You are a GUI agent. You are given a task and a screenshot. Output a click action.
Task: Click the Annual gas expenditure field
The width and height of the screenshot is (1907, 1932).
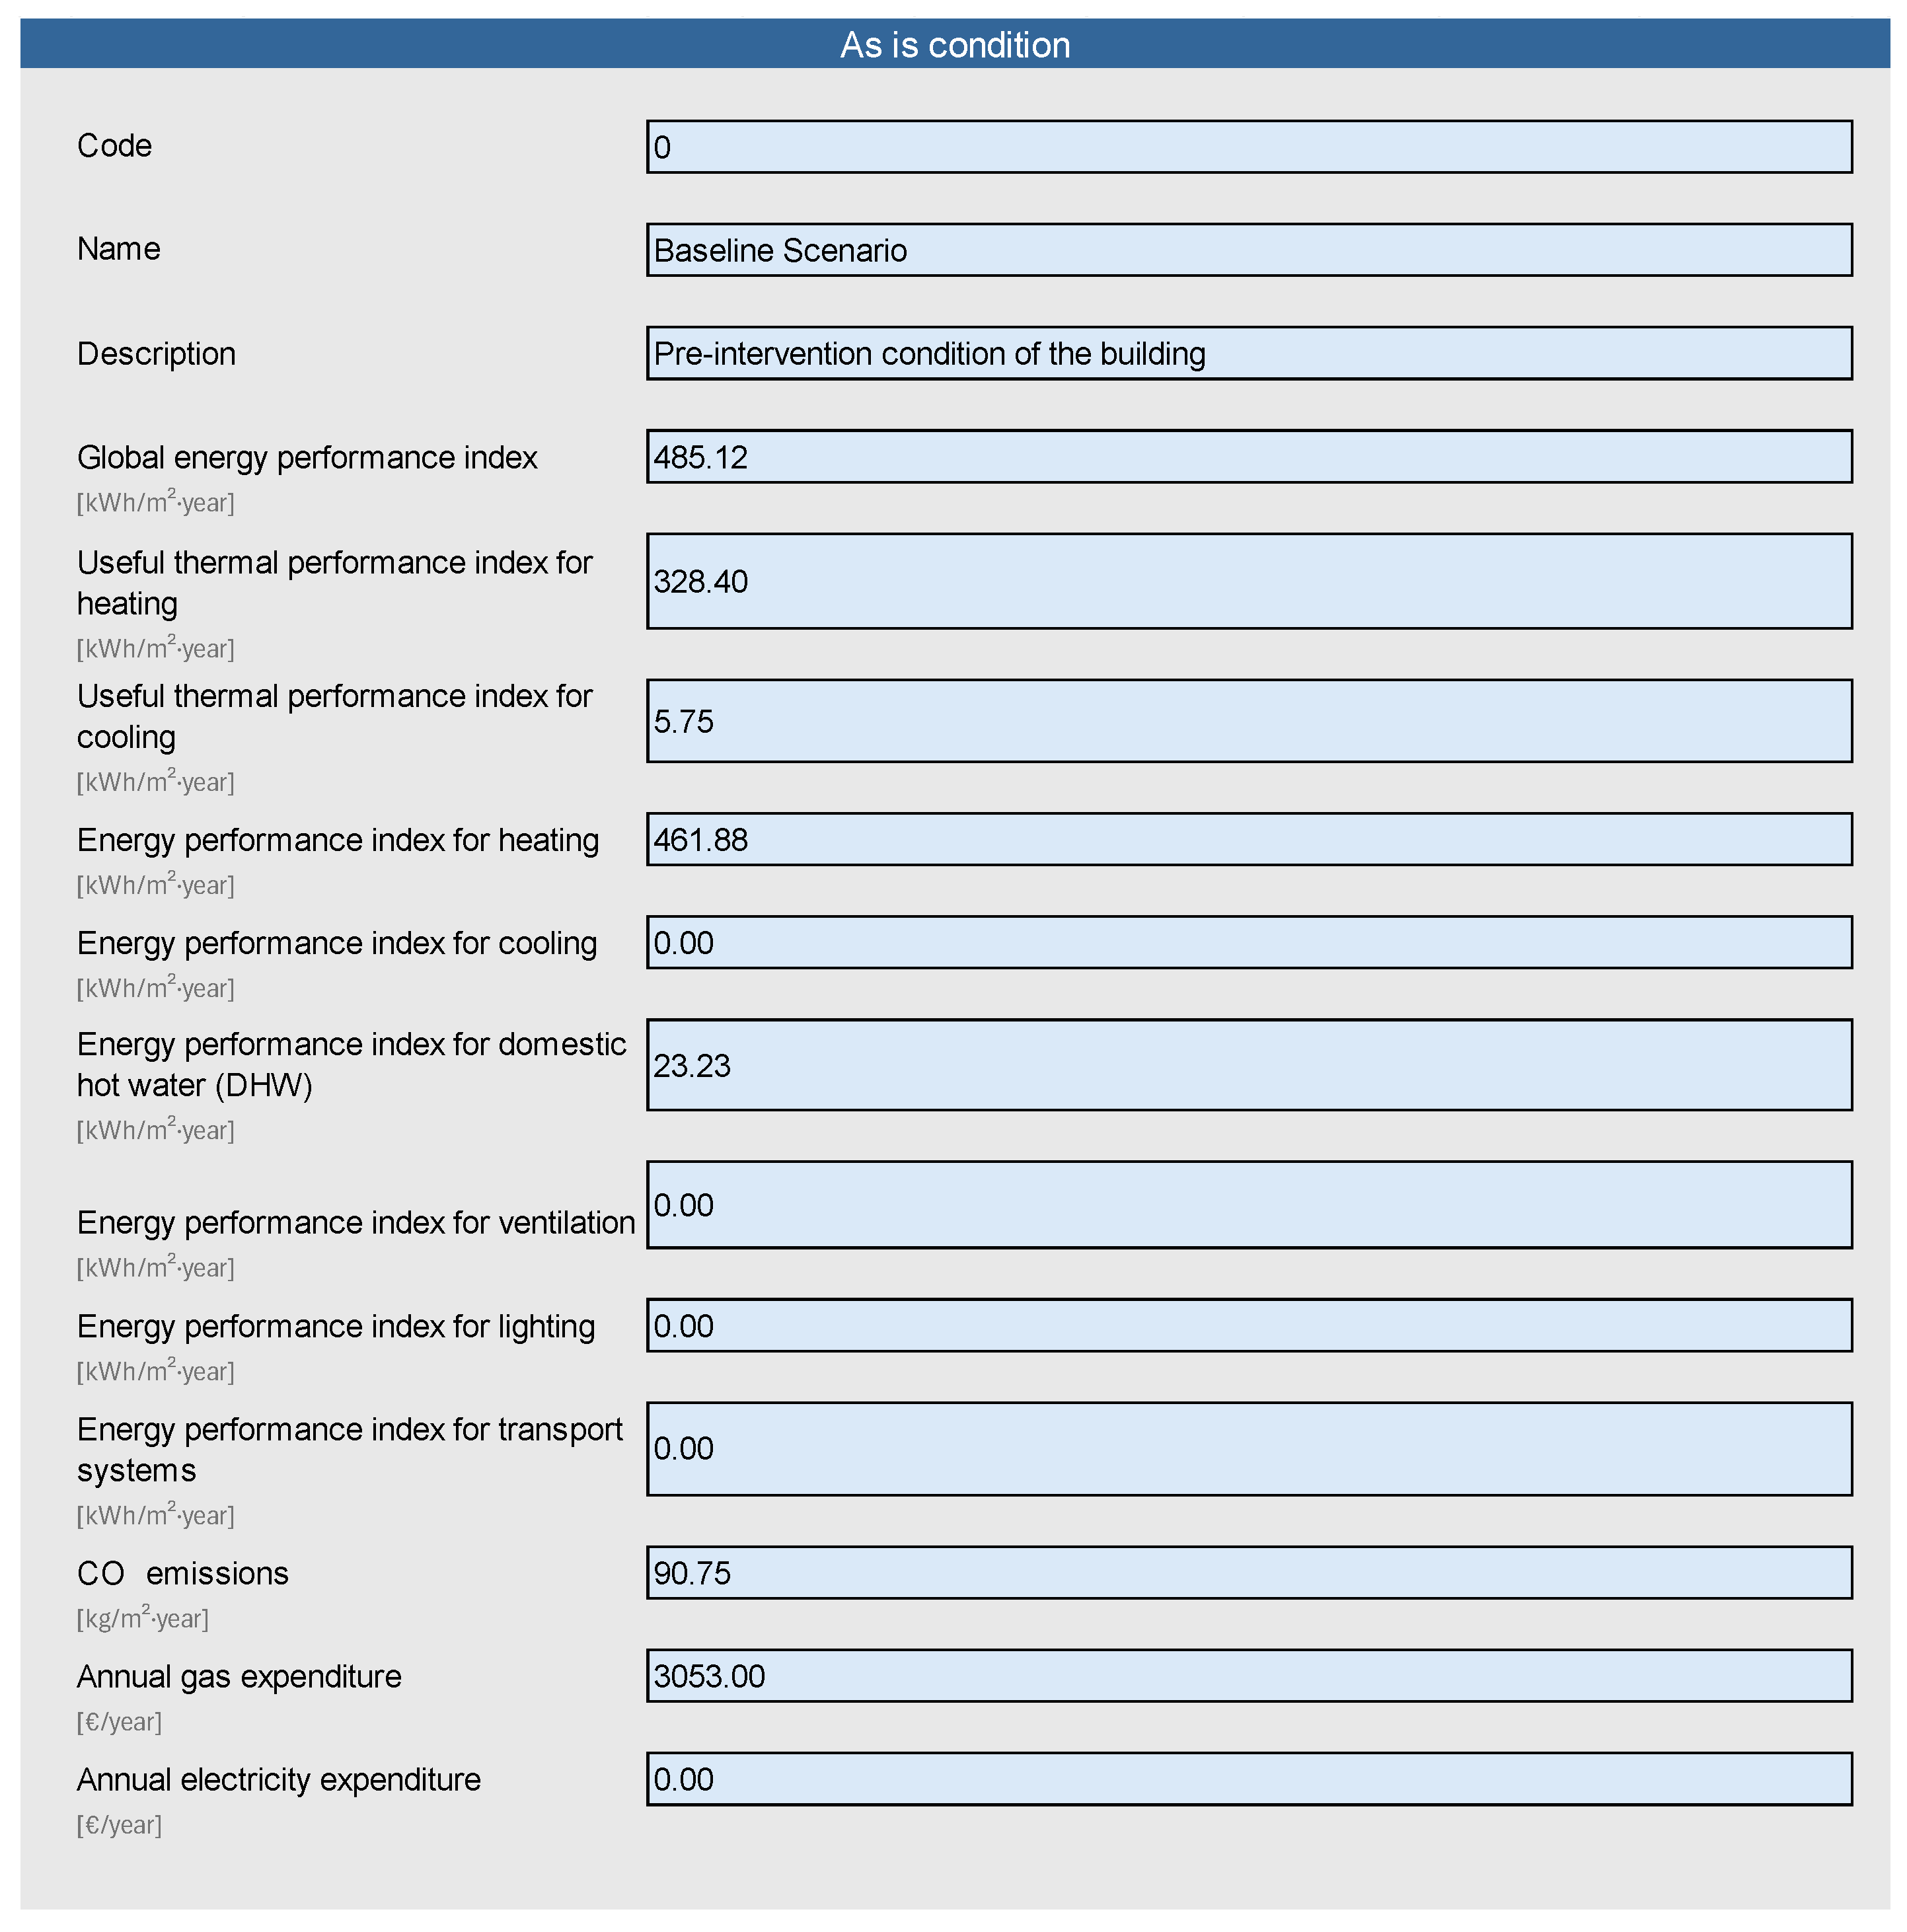pos(1248,1676)
